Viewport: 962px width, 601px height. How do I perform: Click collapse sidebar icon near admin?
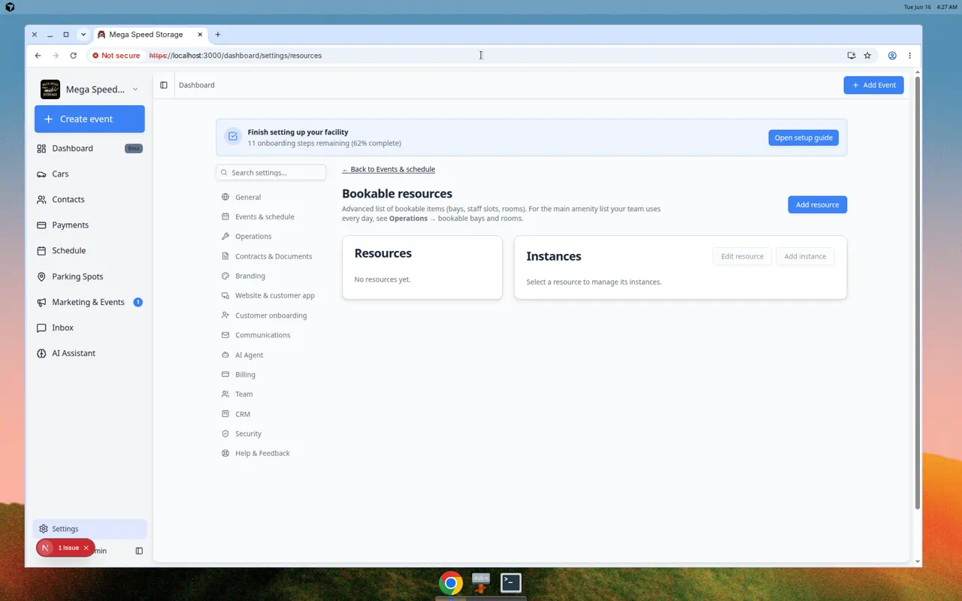[139, 551]
